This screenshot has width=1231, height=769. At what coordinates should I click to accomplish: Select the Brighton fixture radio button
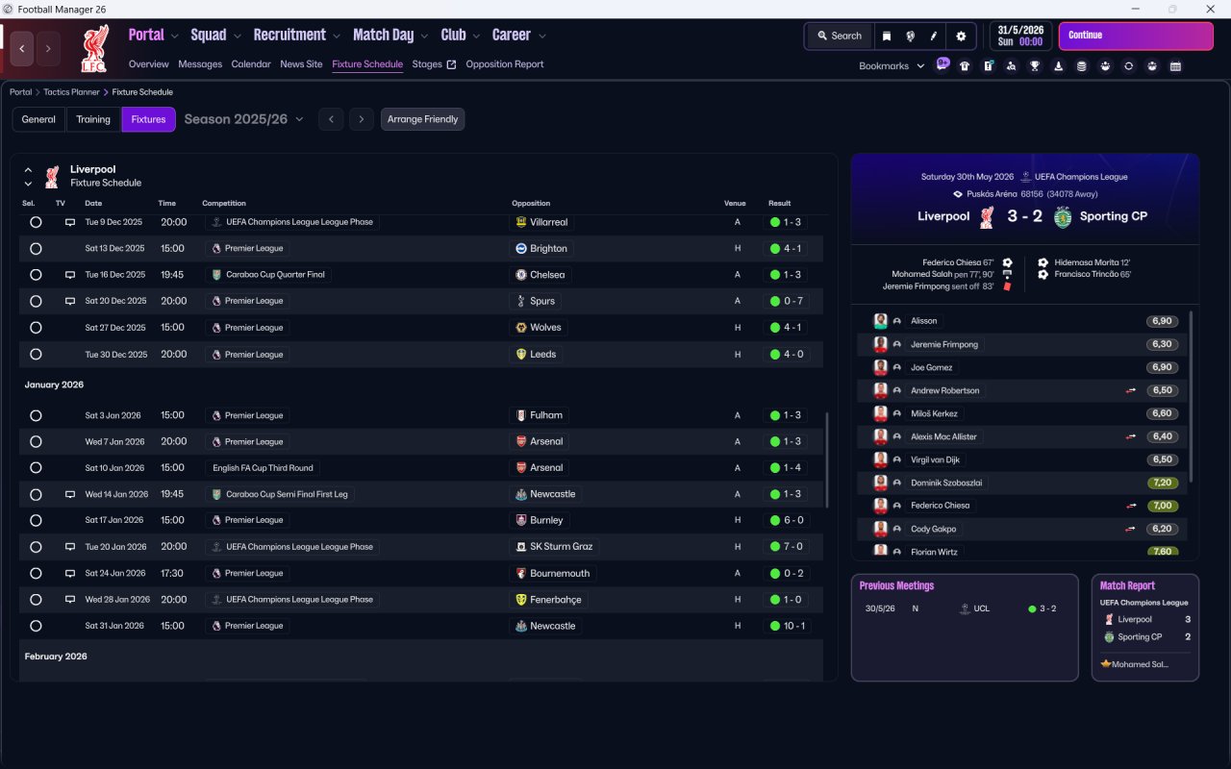click(x=36, y=248)
